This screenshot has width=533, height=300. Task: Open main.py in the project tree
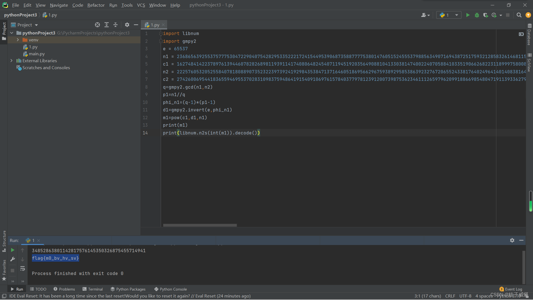tap(37, 54)
